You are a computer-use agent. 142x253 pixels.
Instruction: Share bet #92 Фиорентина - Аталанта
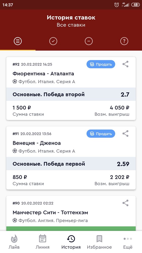pos(125,64)
